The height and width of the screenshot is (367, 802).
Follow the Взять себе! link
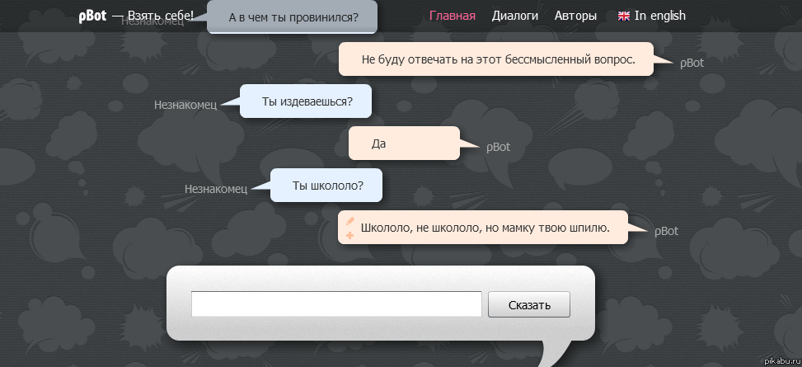(x=161, y=16)
